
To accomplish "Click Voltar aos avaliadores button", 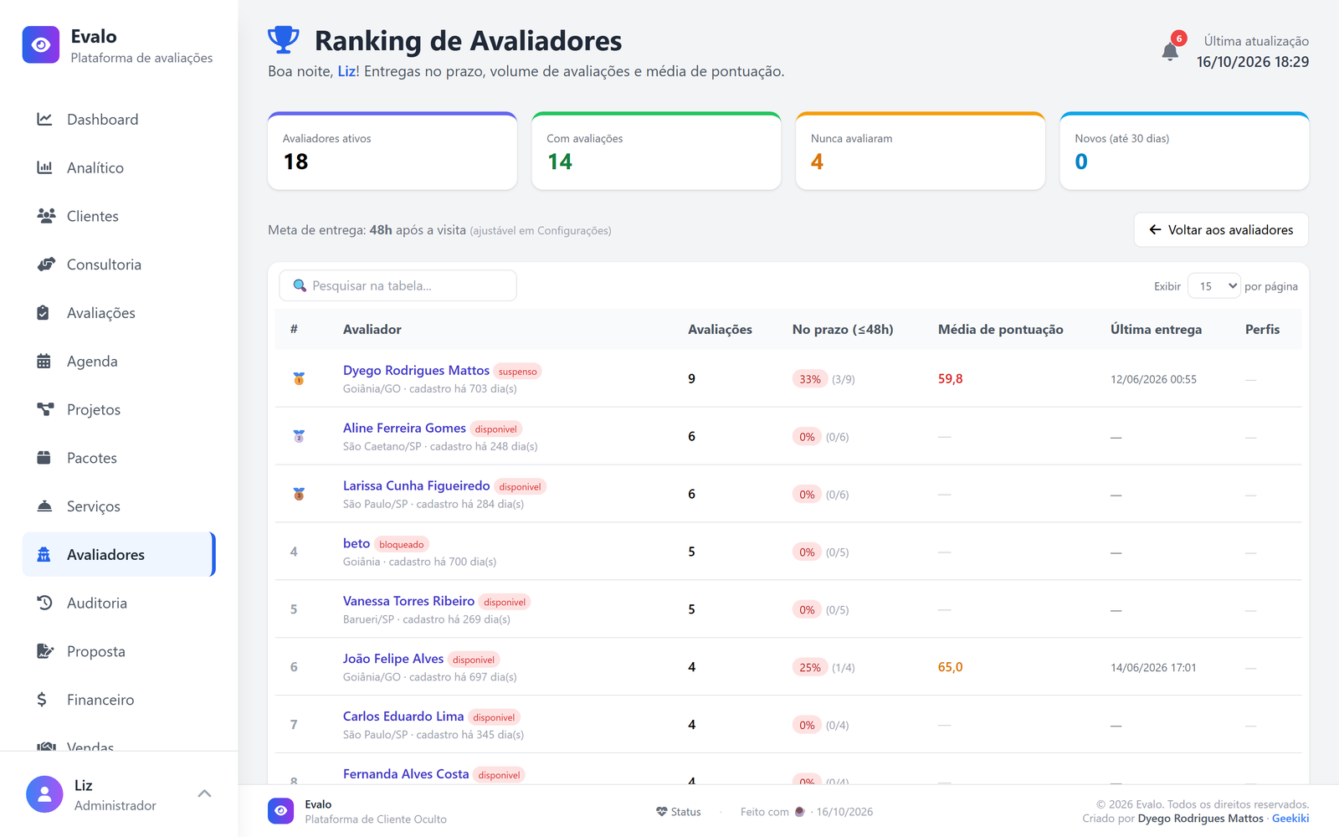I will pos(1221,229).
